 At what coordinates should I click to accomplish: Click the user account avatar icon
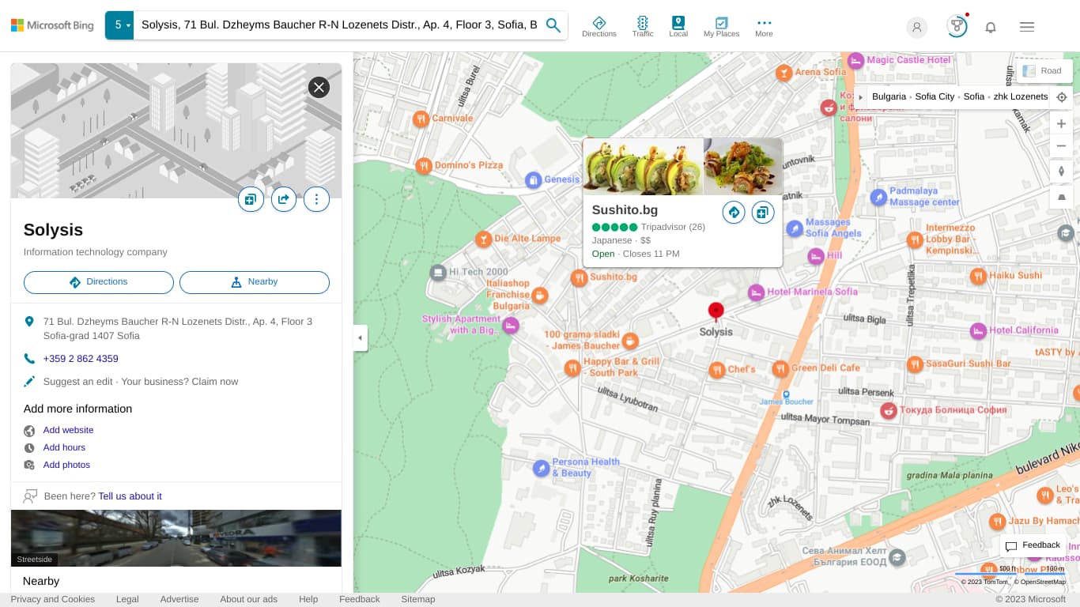pyautogui.click(x=917, y=27)
